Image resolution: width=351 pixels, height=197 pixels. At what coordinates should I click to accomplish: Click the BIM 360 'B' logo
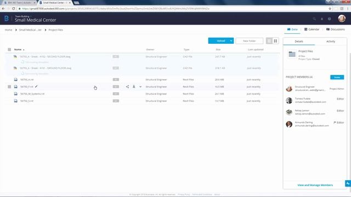click(7, 18)
